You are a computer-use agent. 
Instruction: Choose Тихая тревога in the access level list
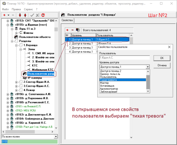[123, 80]
